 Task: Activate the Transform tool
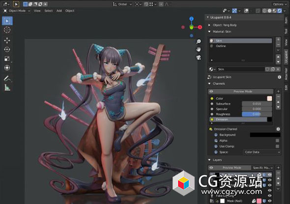tap(7, 68)
